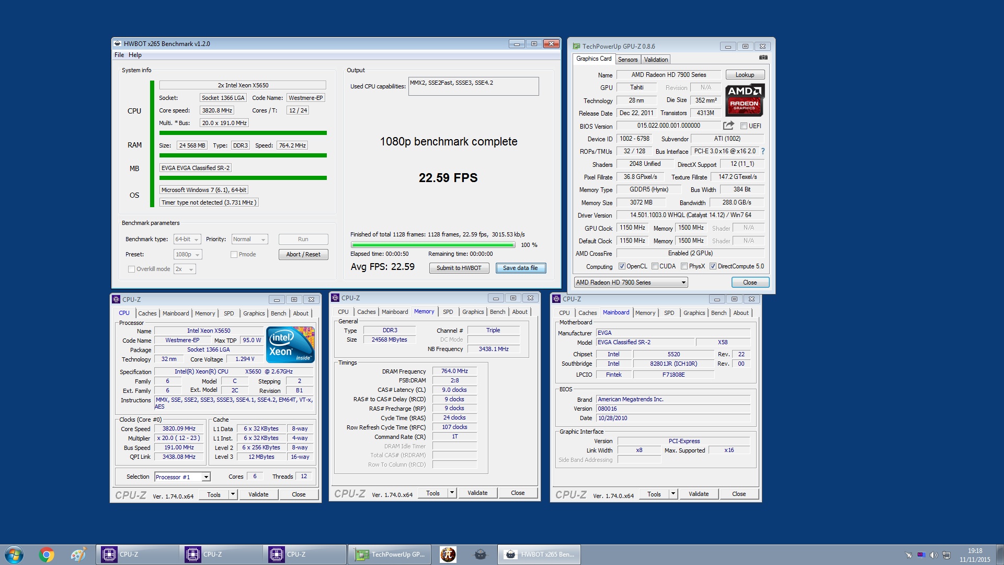Open Caches tab in CPU-Z CPU window
1004x565 pixels.
point(147,313)
